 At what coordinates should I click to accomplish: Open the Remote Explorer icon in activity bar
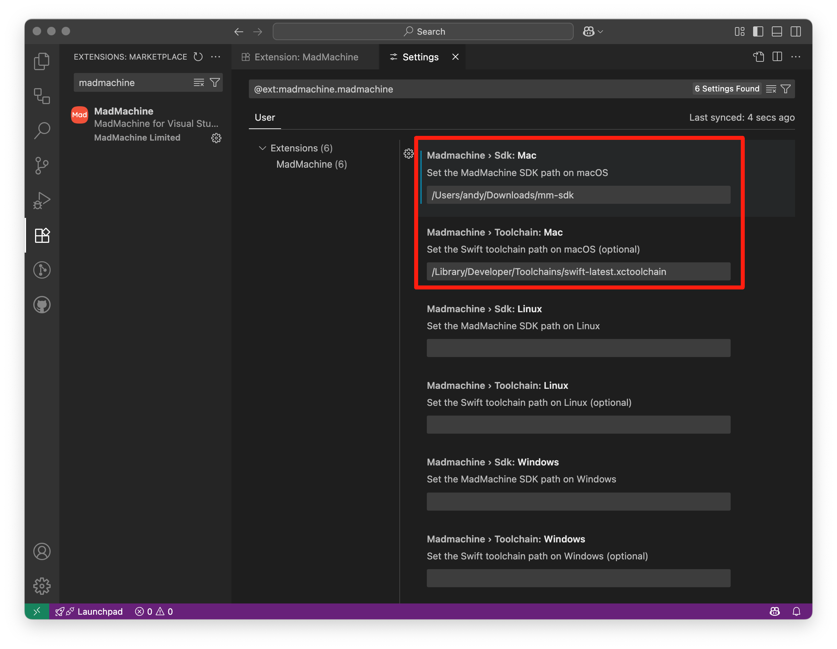tap(42, 96)
